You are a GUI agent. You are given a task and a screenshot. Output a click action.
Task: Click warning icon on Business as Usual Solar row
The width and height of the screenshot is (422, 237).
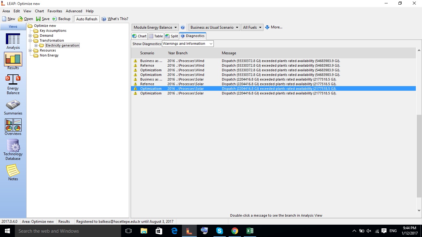tap(135, 79)
